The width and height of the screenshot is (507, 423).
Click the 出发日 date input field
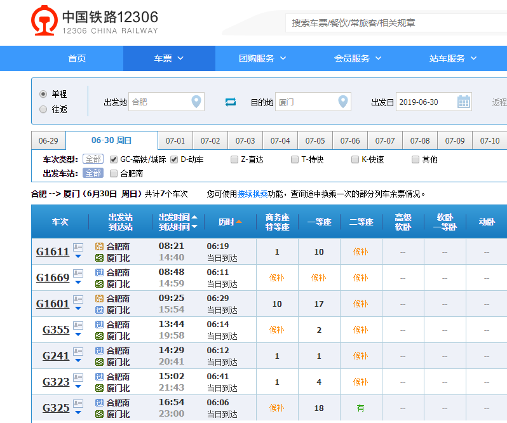[433, 102]
